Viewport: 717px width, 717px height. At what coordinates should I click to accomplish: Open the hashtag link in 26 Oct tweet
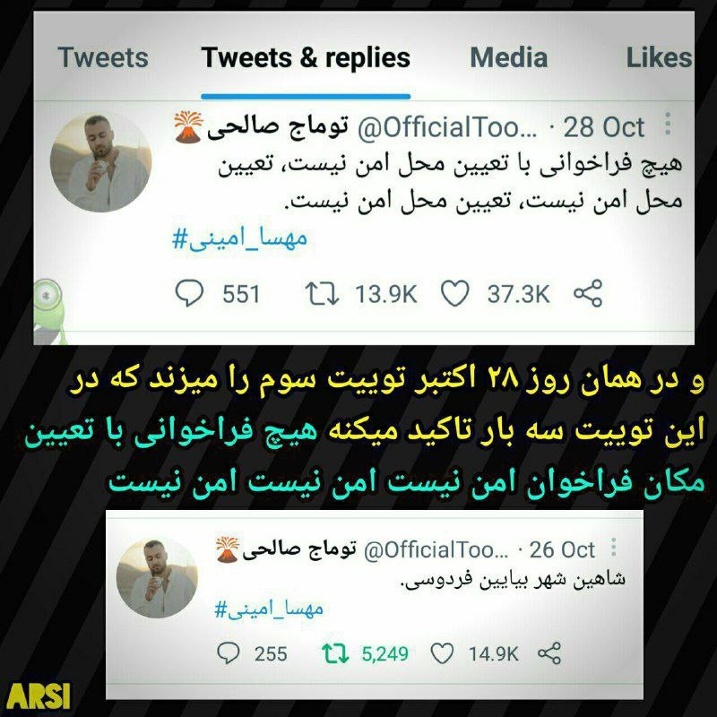tap(269, 609)
